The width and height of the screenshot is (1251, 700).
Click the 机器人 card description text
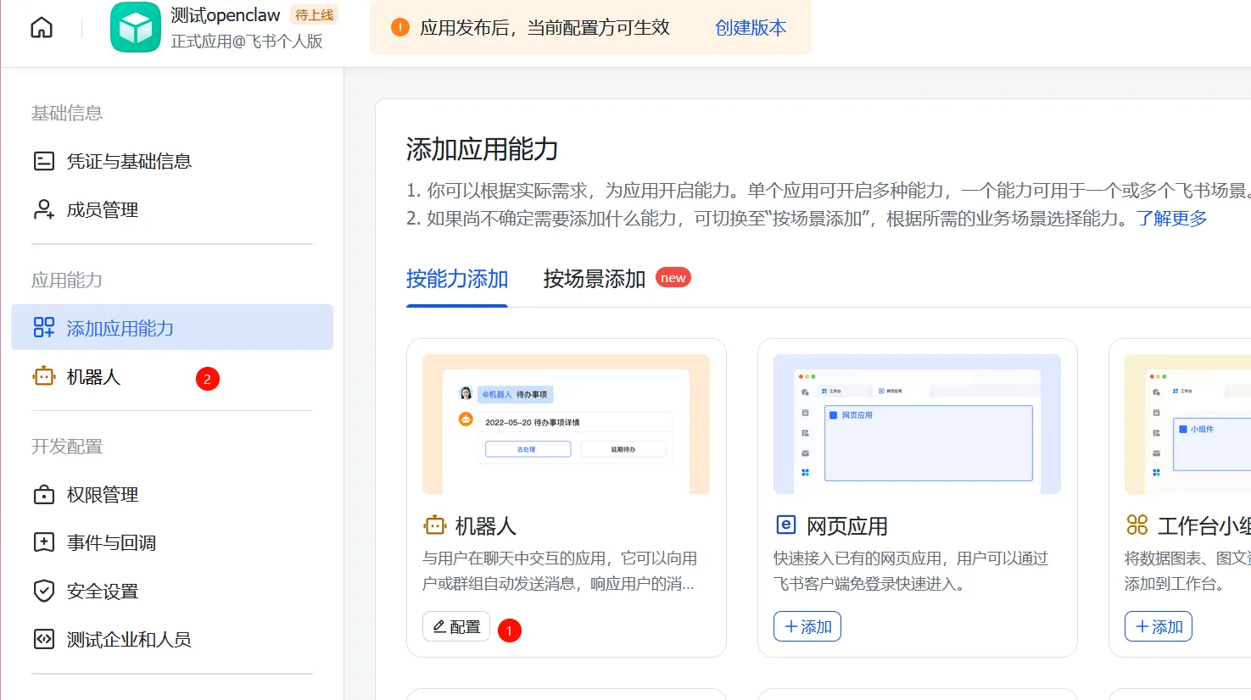560,571
